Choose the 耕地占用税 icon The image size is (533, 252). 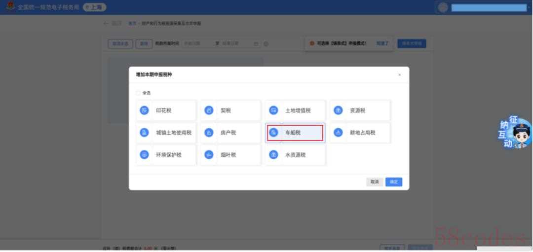(338, 133)
